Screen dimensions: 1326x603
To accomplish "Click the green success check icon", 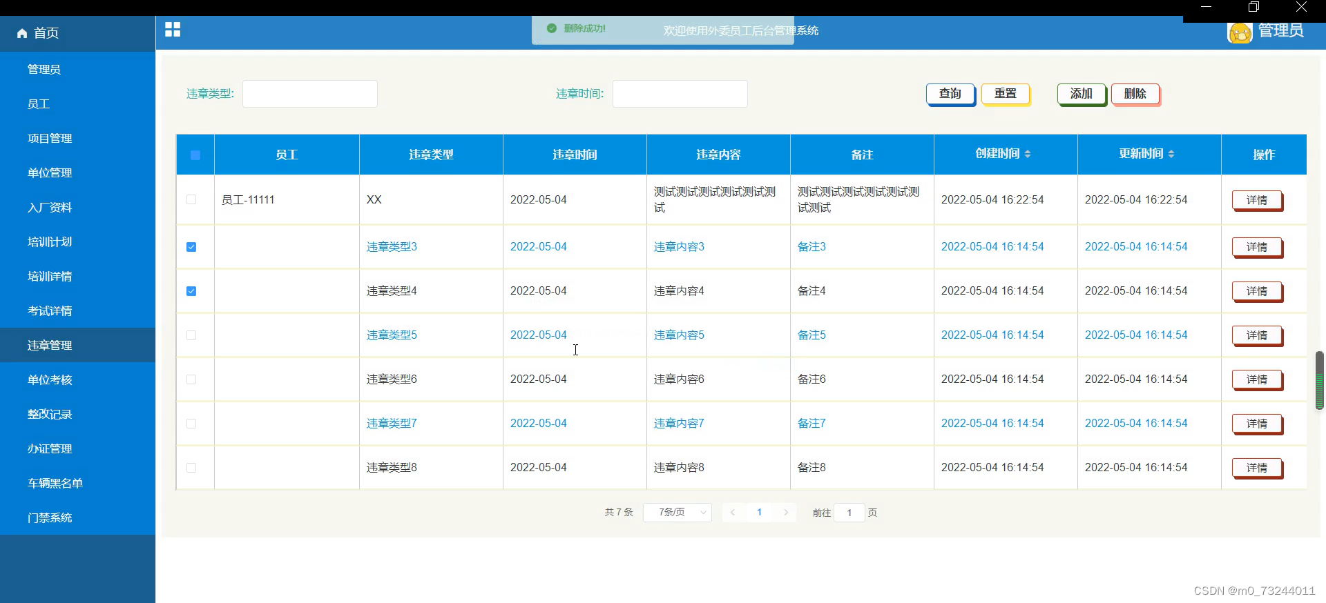I will (x=551, y=28).
